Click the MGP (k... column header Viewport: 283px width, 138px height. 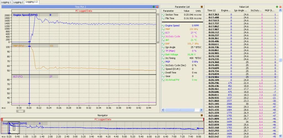(270, 10)
